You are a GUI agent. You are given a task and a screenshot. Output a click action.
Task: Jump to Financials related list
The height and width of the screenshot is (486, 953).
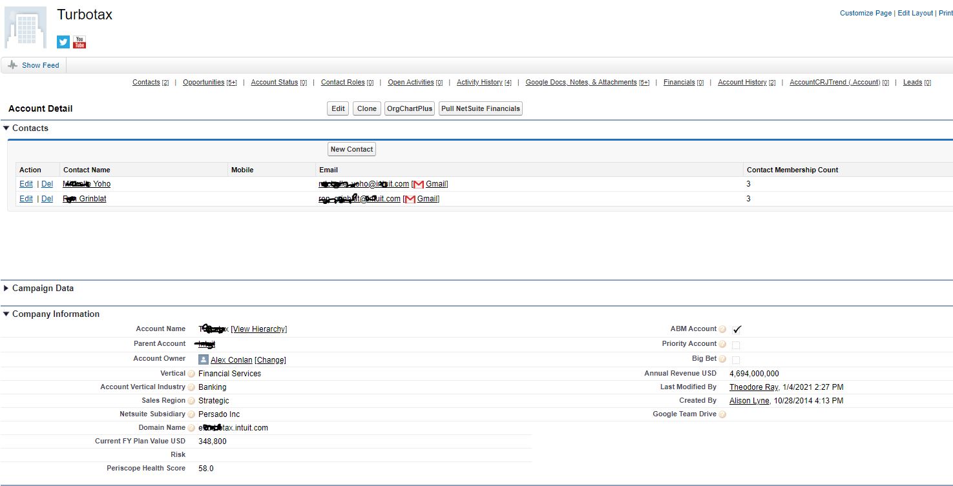pyautogui.click(x=684, y=82)
